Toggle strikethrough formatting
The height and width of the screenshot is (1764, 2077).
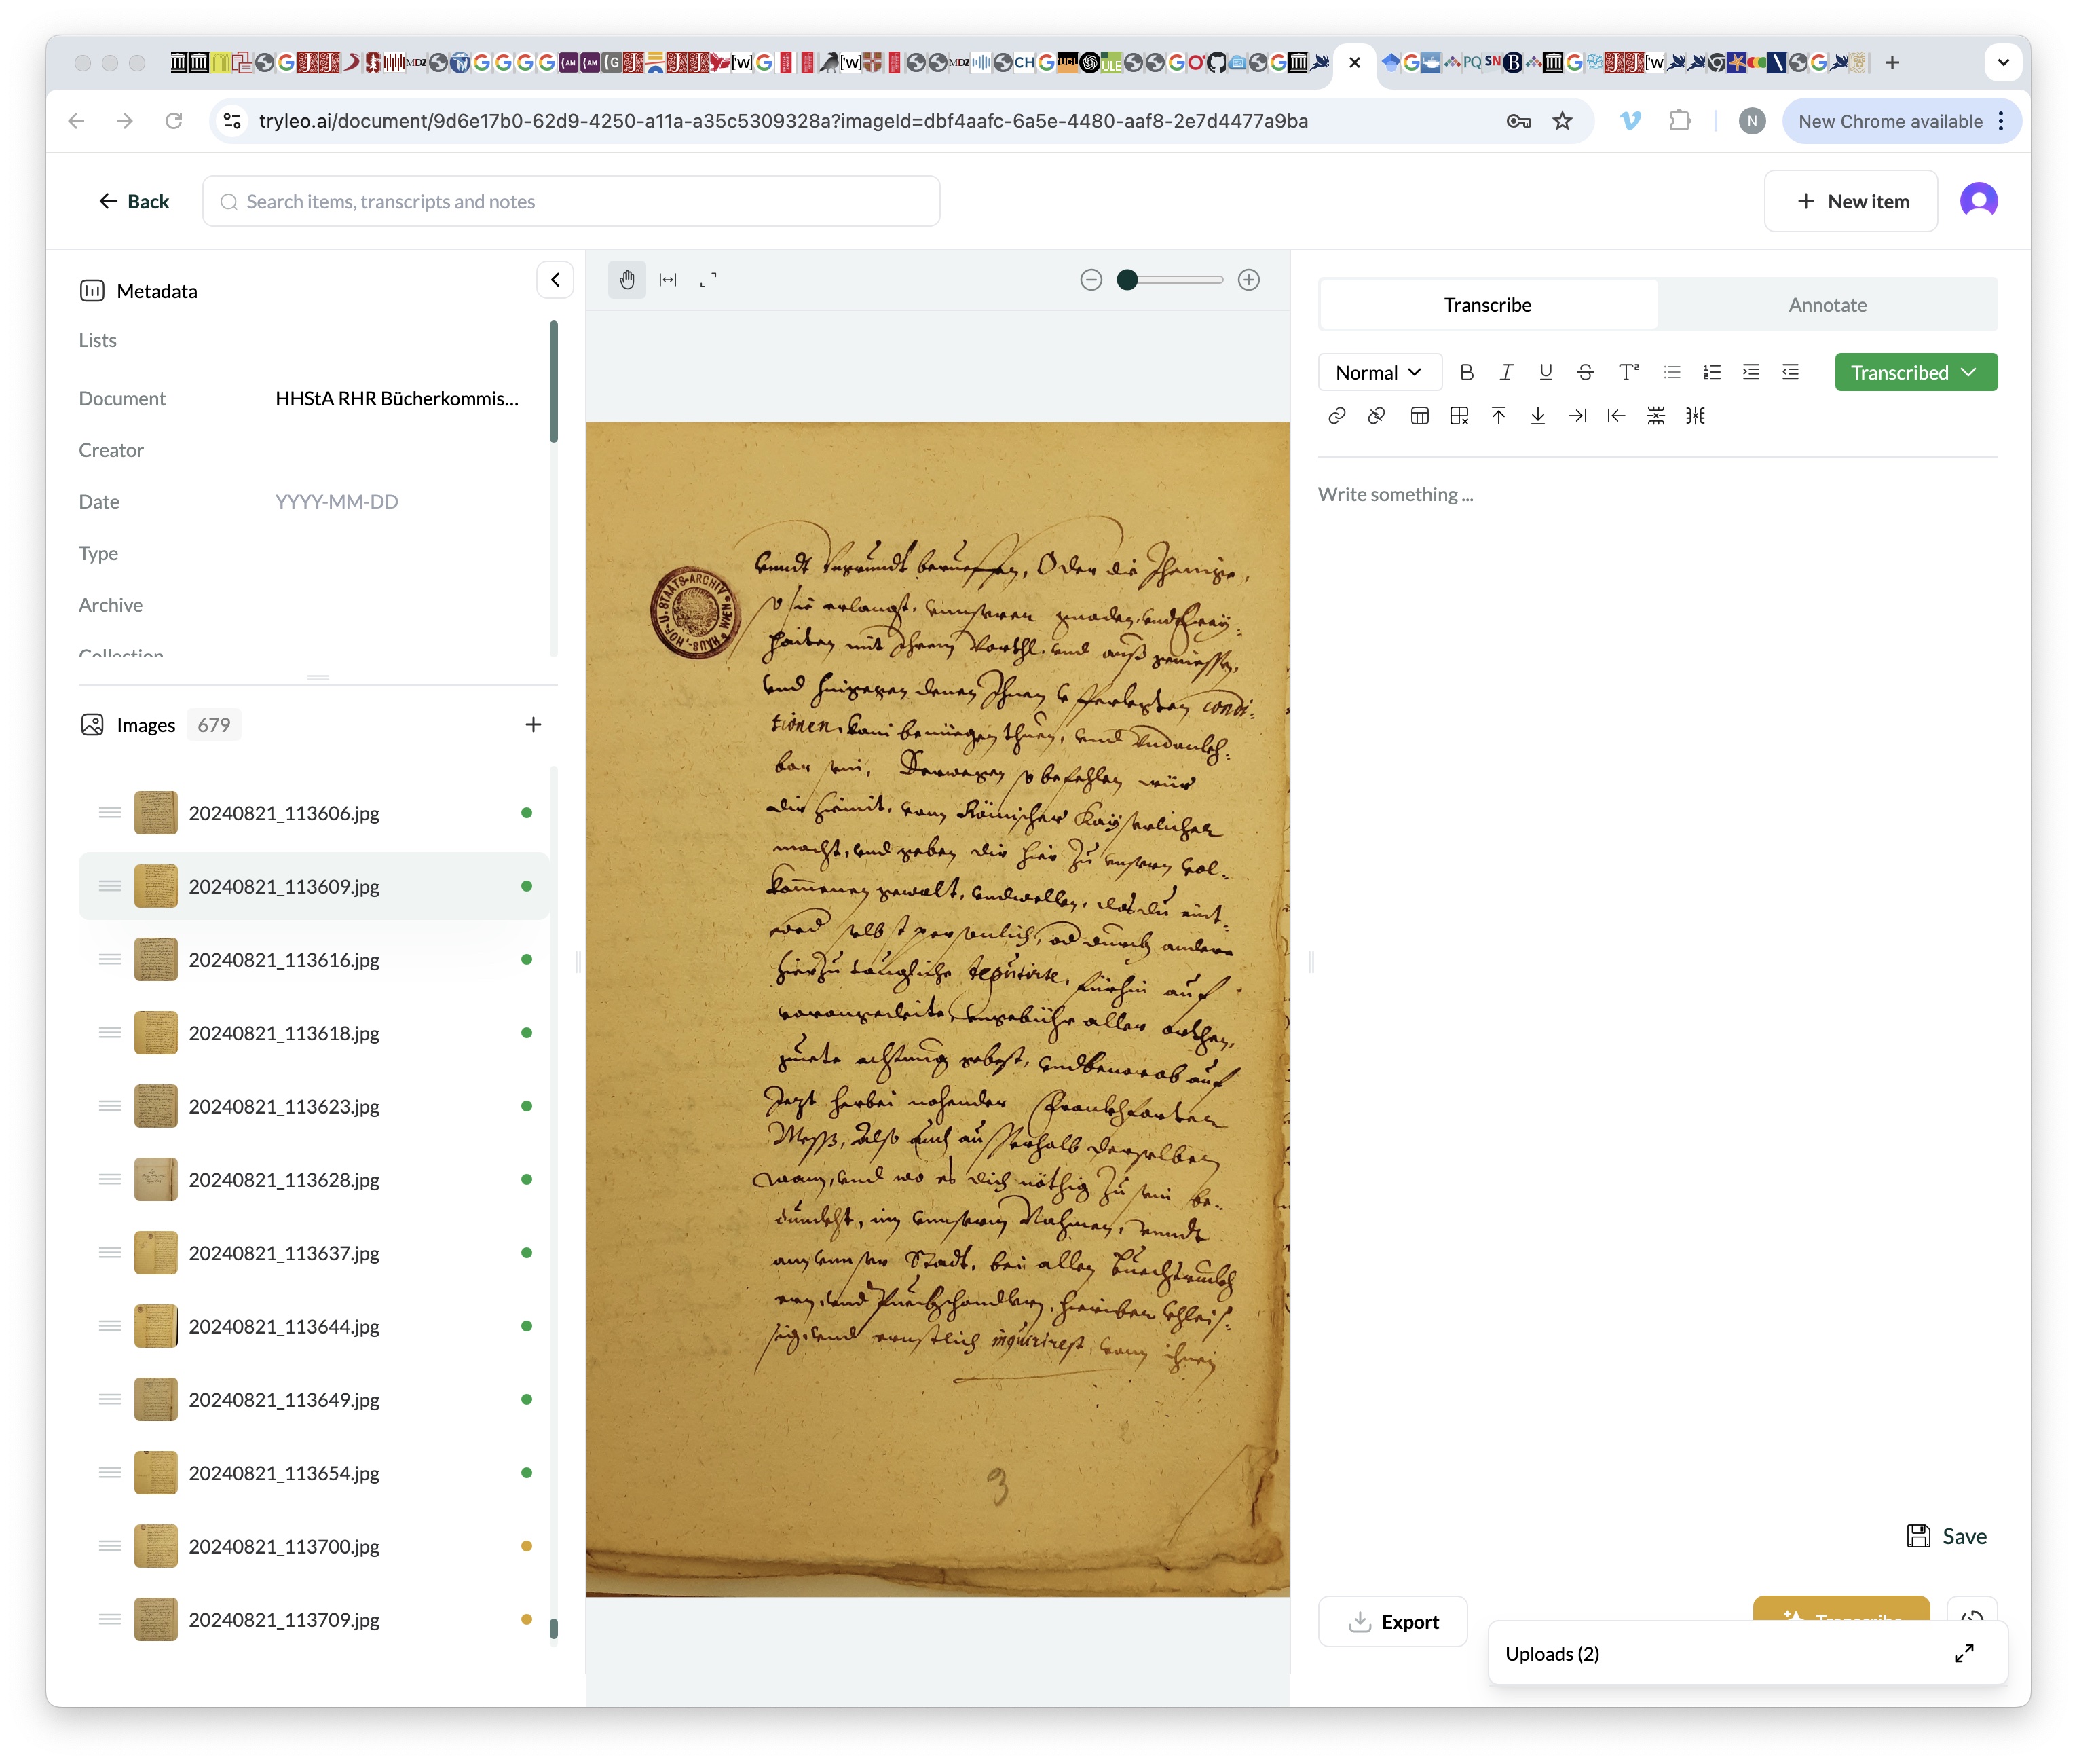point(1584,373)
